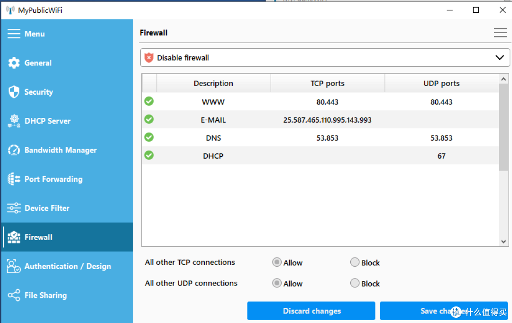Click the scrollbar down arrow in rules table
Viewport: 512px width, 323px height.
[503, 242]
